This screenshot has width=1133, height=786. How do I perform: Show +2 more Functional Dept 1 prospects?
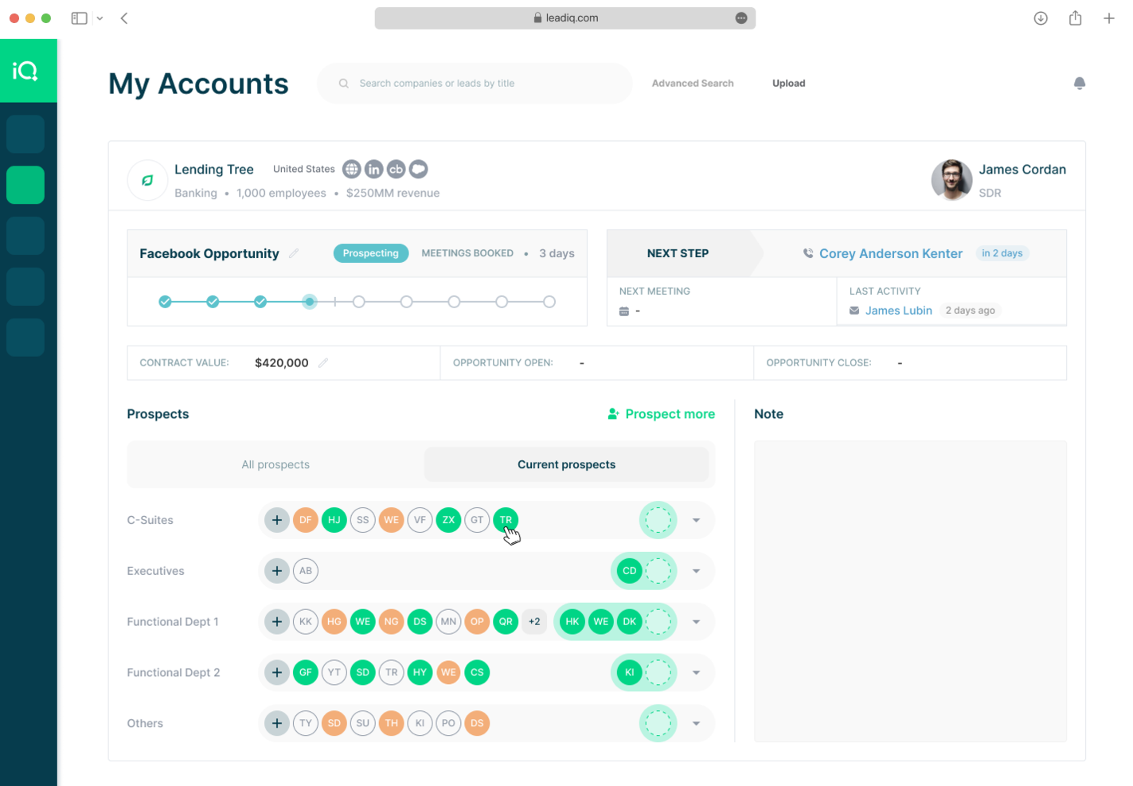coord(534,622)
